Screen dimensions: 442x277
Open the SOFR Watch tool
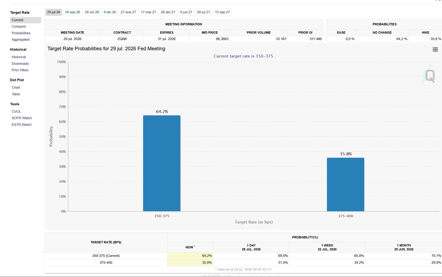point(22,118)
